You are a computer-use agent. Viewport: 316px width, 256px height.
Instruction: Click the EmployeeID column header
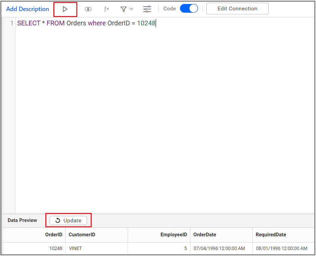coord(174,235)
